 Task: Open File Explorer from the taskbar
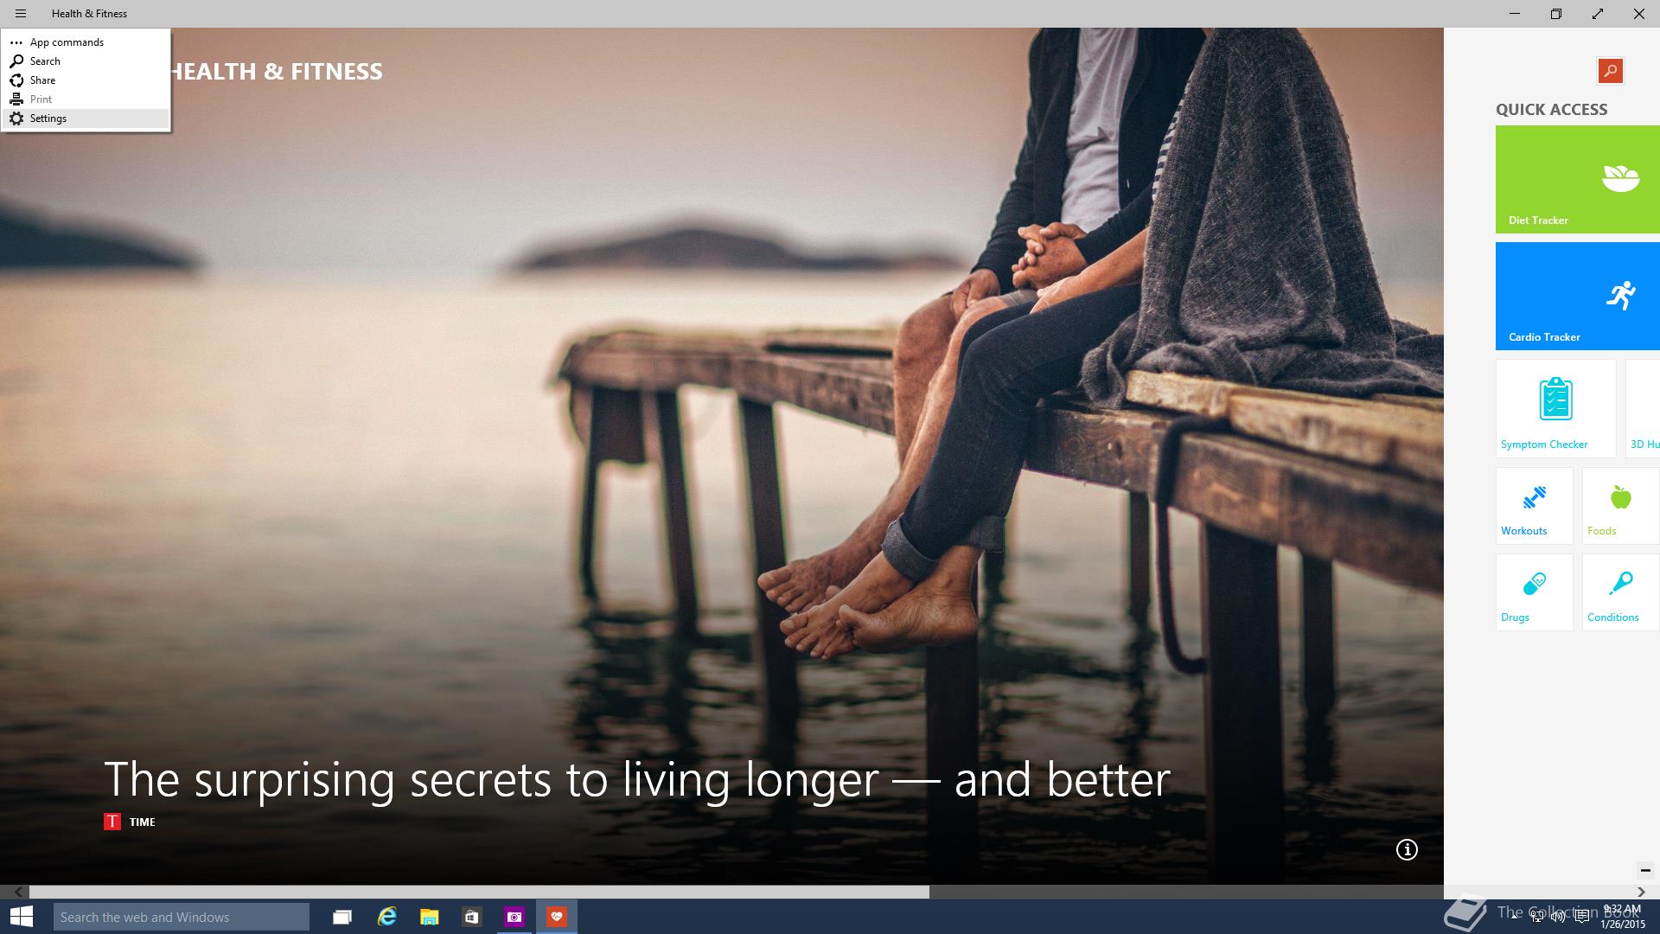pos(429,917)
